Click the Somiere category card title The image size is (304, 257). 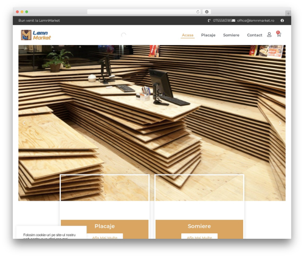(199, 226)
